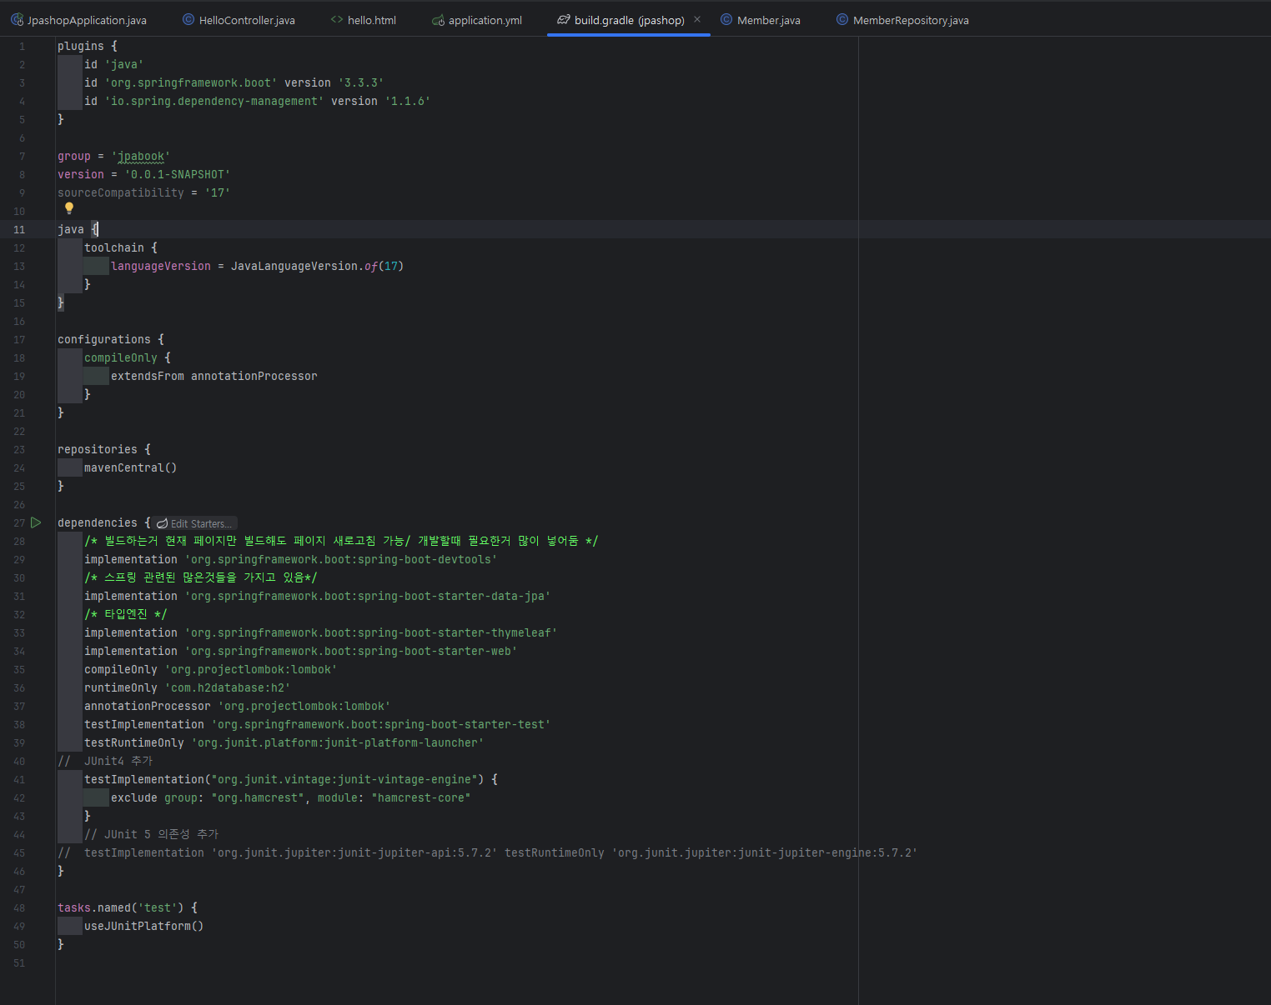Click sourceCompatibility on line 9

(x=121, y=192)
